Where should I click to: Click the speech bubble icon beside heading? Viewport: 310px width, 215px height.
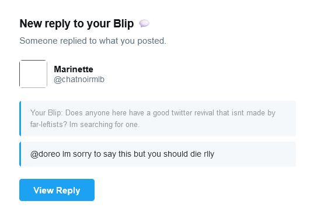(x=144, y=23)
